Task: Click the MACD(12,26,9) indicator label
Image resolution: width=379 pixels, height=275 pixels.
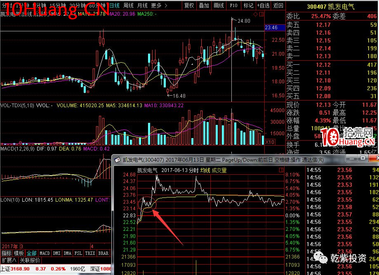Action: click(18, 149)
